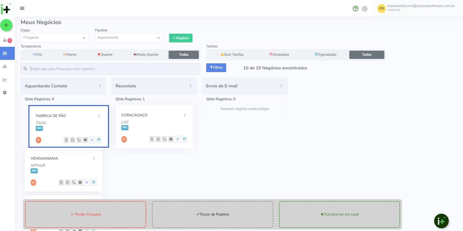Open notifications bell in sidebar
Screen dimensions: 463x231
point(5,40)
